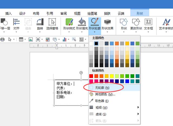This screenshot has width=173, height=126.
Task: Click the insert picture icon in quick toolbar
Action: click(x=31, y=39)
